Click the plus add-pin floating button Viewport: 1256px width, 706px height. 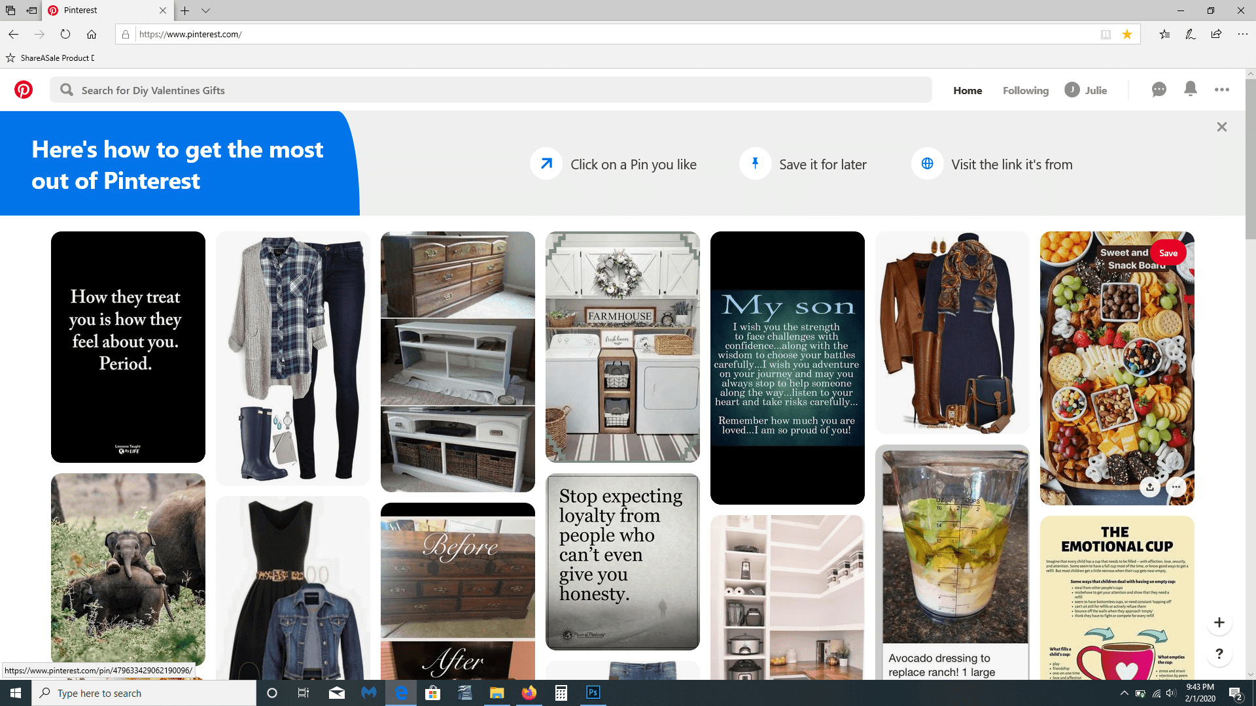coord(1219,622)
